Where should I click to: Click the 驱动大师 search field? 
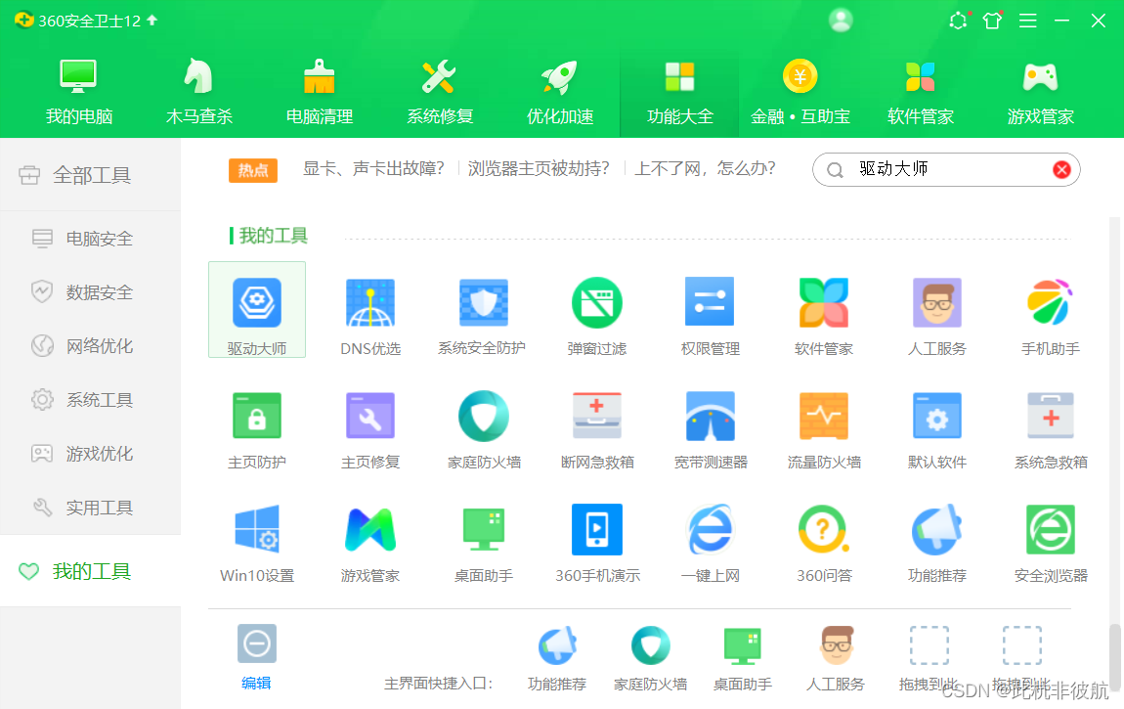tap(946, 169)
